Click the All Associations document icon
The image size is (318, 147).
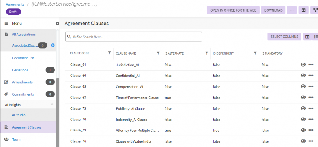tap(6, 34)
